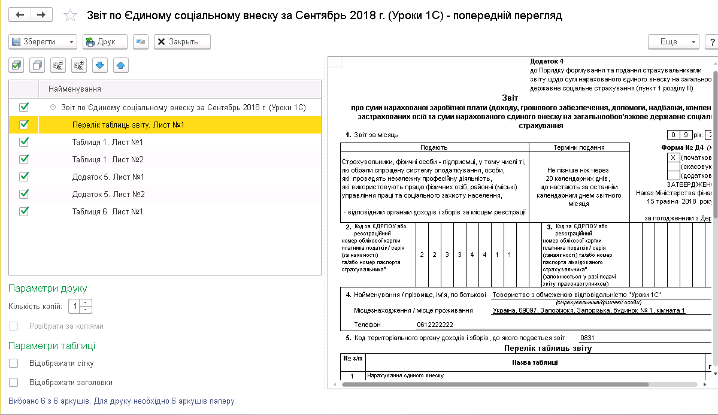Viewport: 718px width, 415px height.
Task: Click the Додаток 4 heading in preview
Action: coord(547,61)
